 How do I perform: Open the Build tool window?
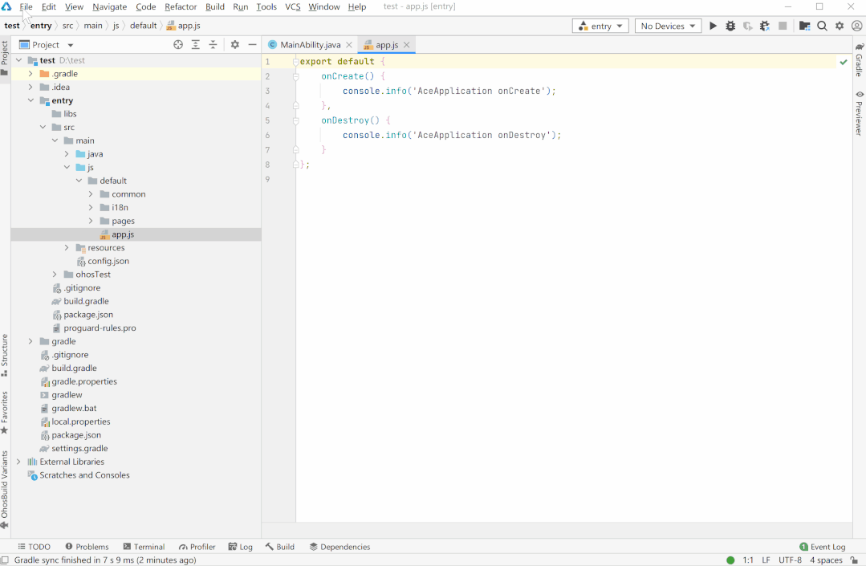[279, 547]
